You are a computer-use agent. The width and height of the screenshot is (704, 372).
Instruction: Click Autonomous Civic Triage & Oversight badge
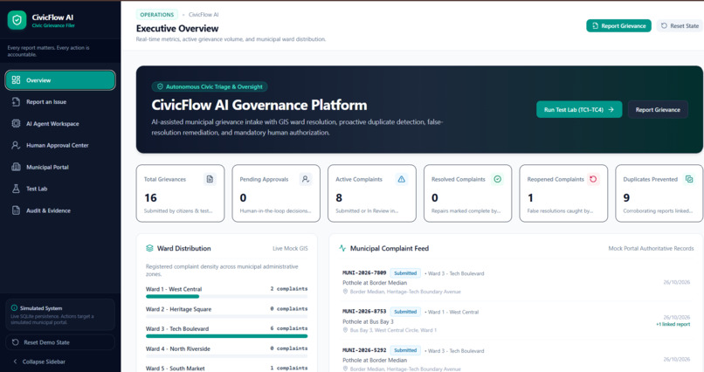210,86
